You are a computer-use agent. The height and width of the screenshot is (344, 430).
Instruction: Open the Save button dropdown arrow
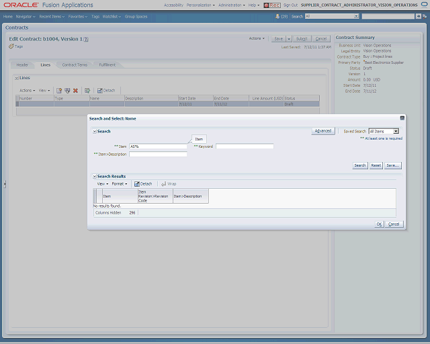[x=289, y=39]
